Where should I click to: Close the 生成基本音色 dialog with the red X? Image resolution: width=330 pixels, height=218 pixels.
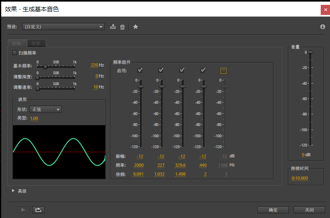coord(326,10)
